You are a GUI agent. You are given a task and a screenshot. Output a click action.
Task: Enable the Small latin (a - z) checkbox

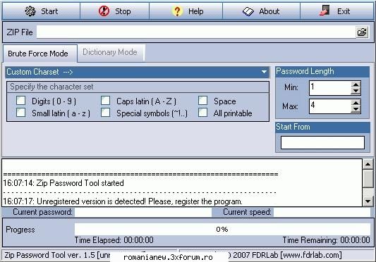(21, 112)
